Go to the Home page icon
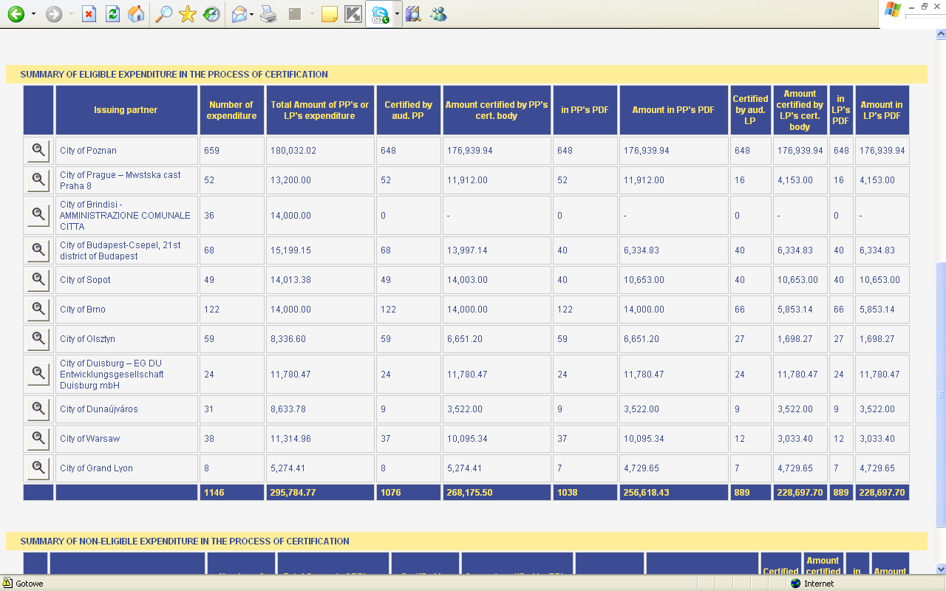The height and width of the screenshot is (591, 946). click(136, 14)
